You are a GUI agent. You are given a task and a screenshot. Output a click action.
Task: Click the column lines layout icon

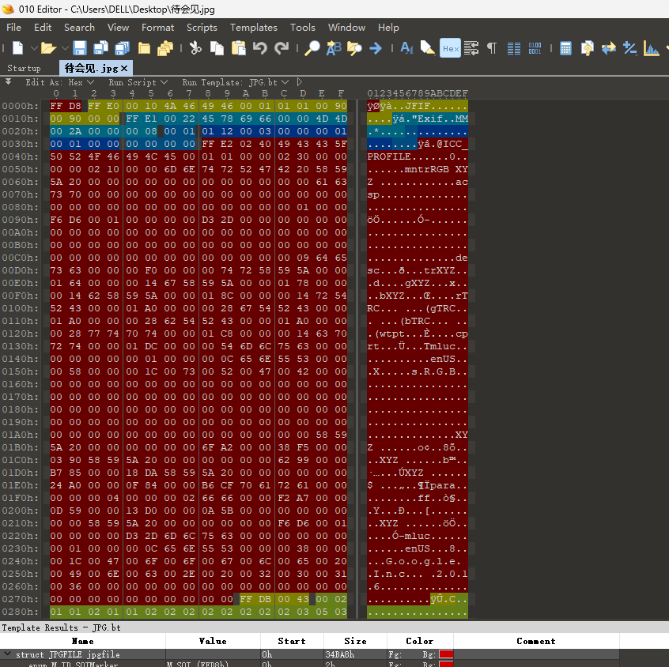tap(514, 48)
